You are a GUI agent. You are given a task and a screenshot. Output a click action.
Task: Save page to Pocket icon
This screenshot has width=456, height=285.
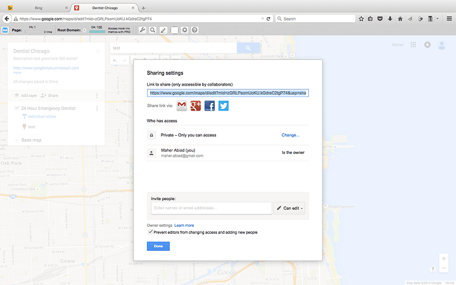pyautogui.click(x=380, y=19)
